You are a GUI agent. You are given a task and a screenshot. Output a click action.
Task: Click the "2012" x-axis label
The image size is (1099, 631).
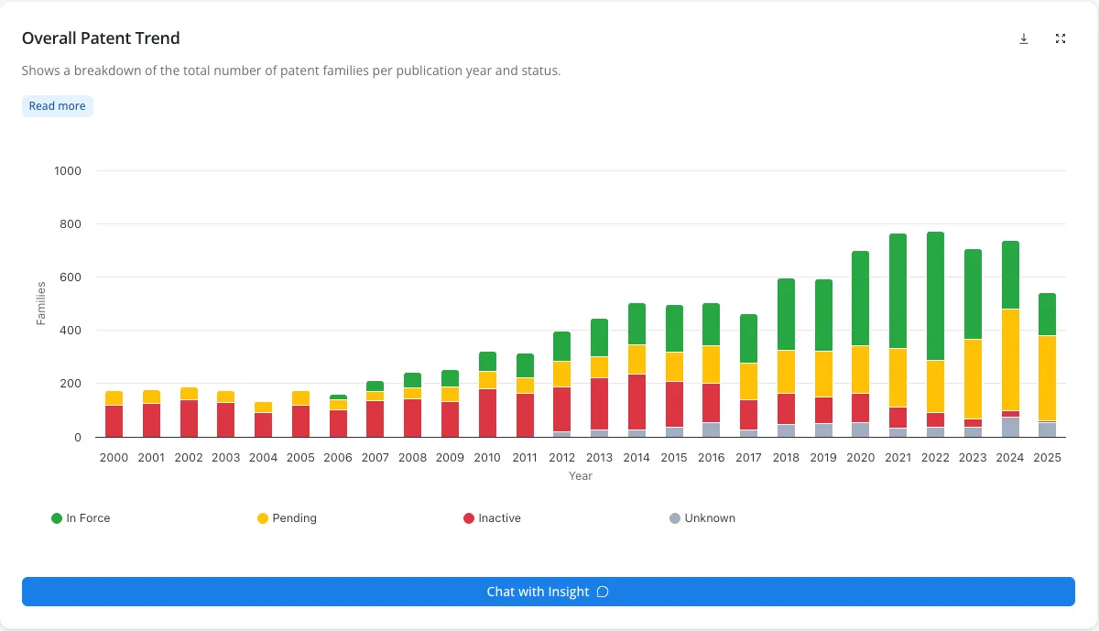(x=561, y=458)
